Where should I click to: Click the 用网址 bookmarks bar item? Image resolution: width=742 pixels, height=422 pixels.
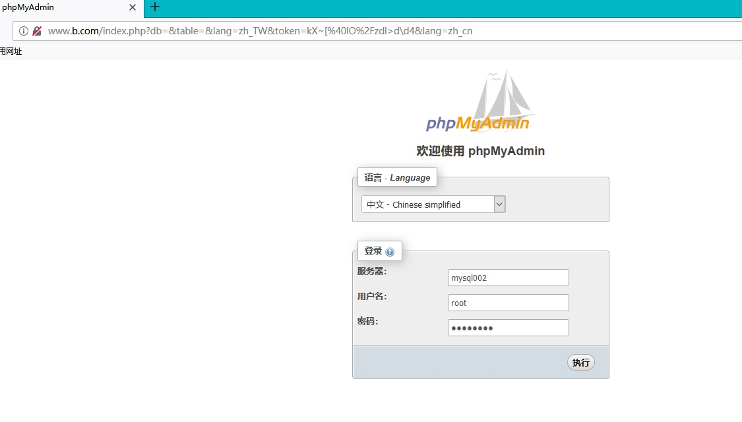click(11, 51)
